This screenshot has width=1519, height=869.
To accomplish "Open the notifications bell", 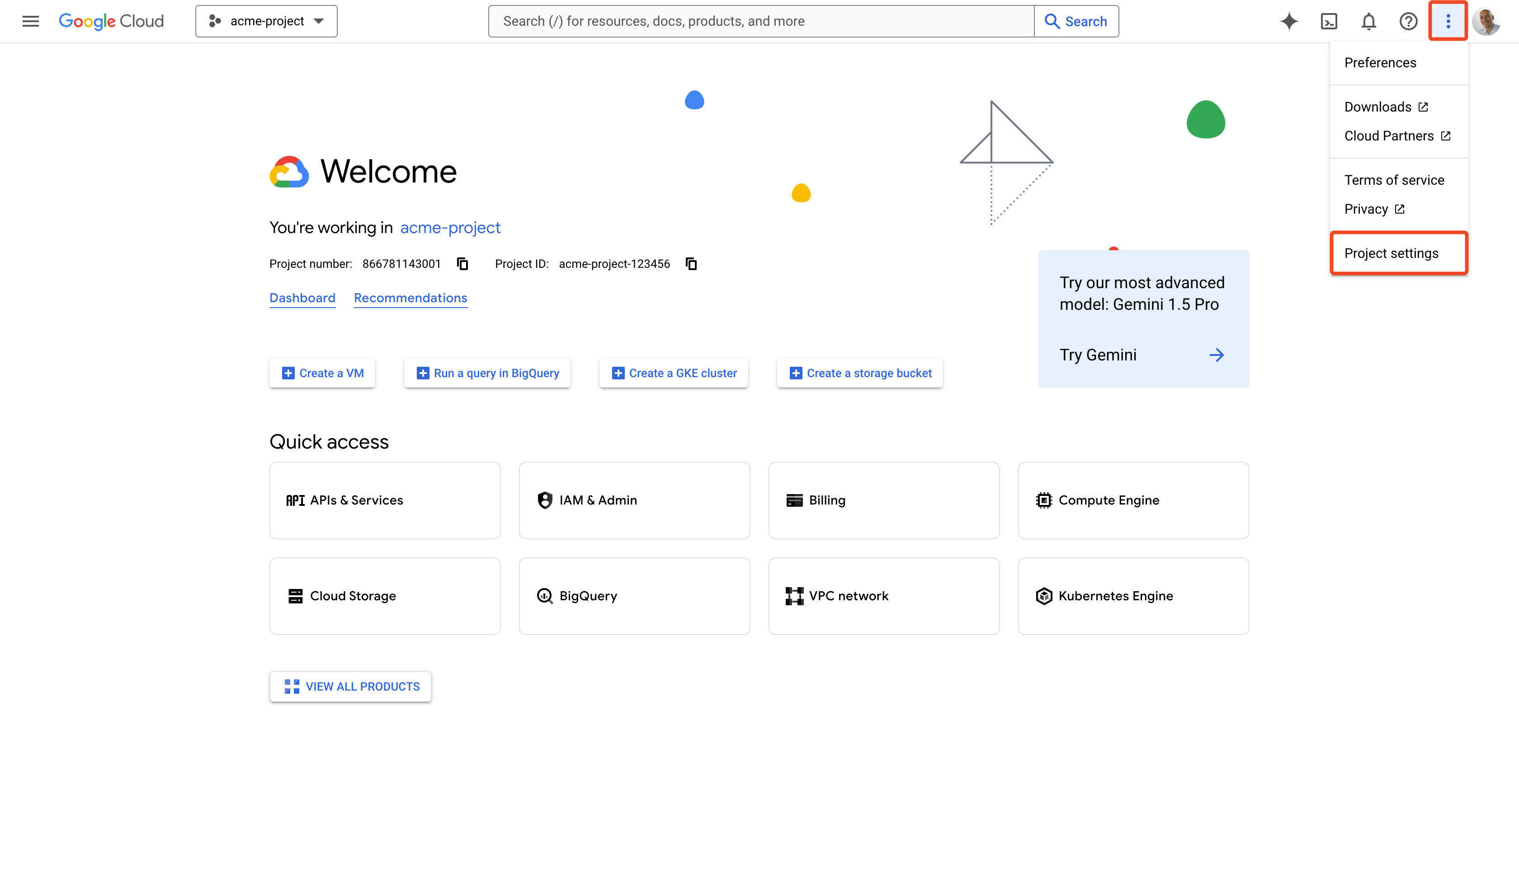I will (x=1368, y=22).
